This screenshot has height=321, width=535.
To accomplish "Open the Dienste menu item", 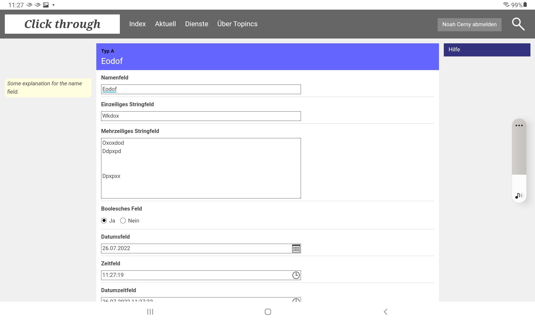I will point(197,24).
